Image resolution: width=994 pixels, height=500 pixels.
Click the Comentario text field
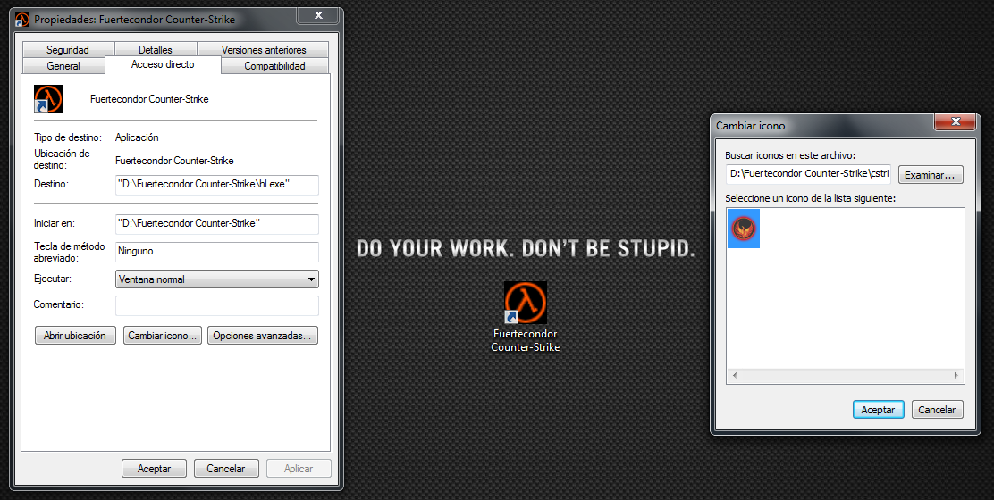pyautogui.click(x=217, y=305)
